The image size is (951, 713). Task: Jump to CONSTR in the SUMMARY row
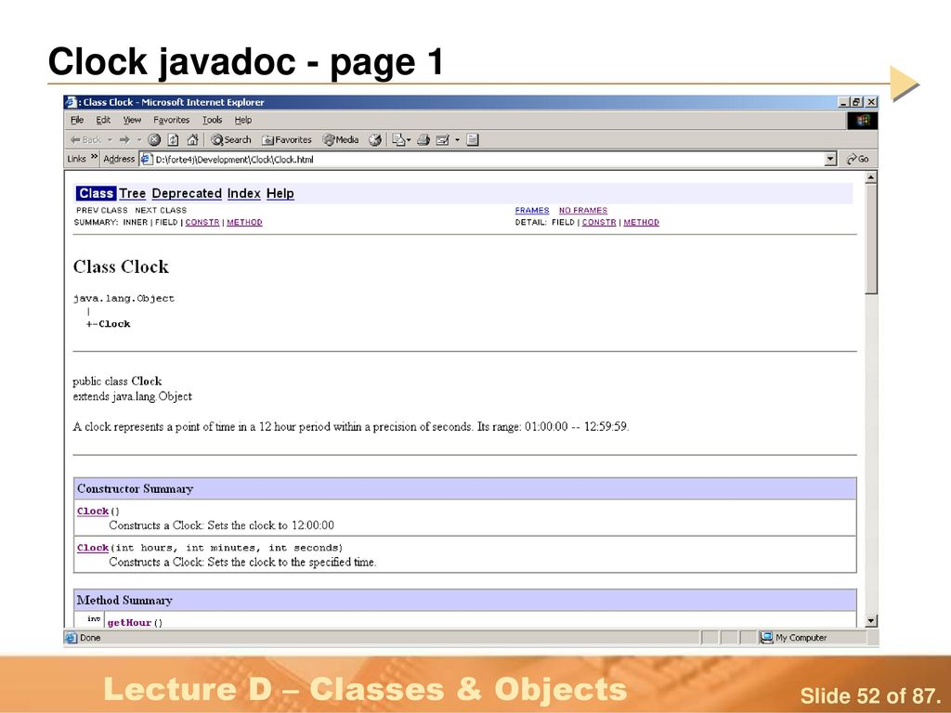[x=202, y=223]
